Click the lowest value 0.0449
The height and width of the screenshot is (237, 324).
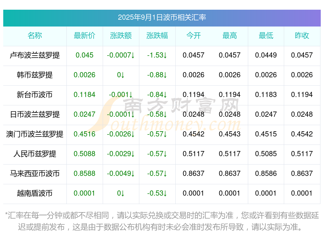pyautogui.click(x=266, y=55)
